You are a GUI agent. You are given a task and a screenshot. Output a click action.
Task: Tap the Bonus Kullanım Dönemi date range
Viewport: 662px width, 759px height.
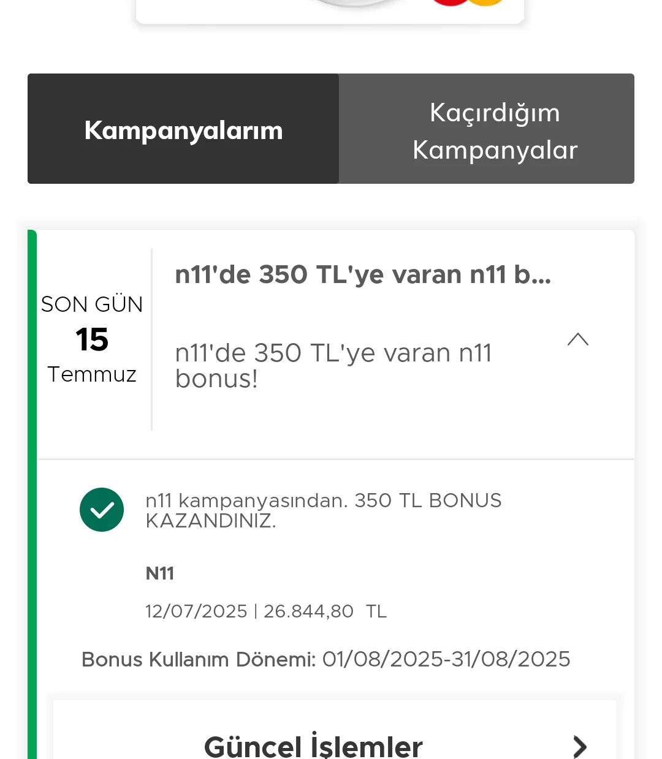(446, 659)
